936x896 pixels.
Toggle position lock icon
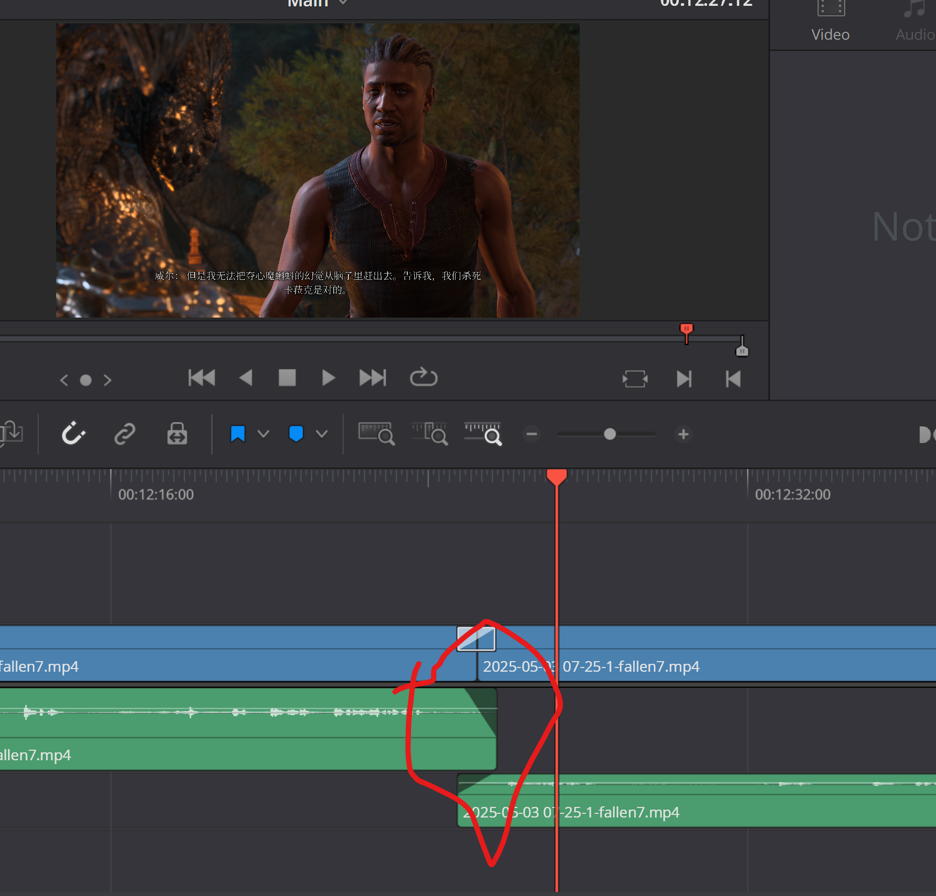click(177, 434)
